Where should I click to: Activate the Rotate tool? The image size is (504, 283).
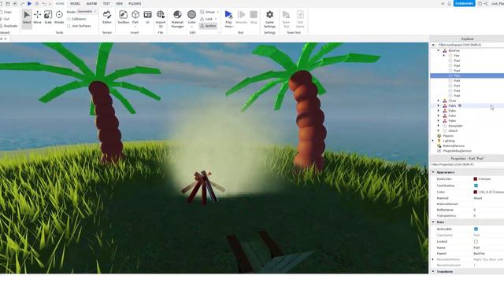coord(59,17)
